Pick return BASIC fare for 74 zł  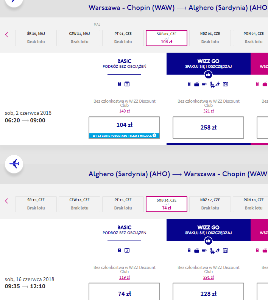(x=124, y=292)
